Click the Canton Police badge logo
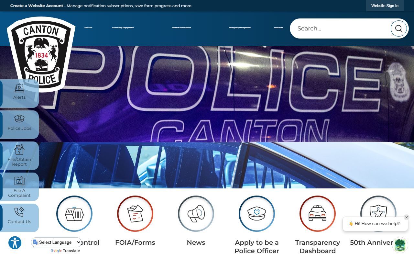The width and height of the screenshot is (414, 259). coord(41,54)
